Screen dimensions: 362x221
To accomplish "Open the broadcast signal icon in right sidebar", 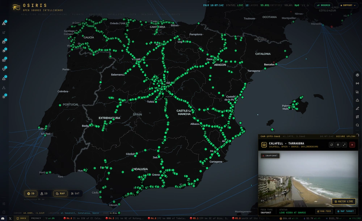I will click(357, 83).
